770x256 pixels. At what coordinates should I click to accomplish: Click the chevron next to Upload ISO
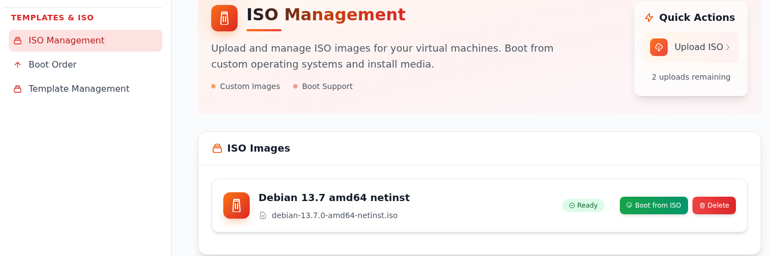728,47
